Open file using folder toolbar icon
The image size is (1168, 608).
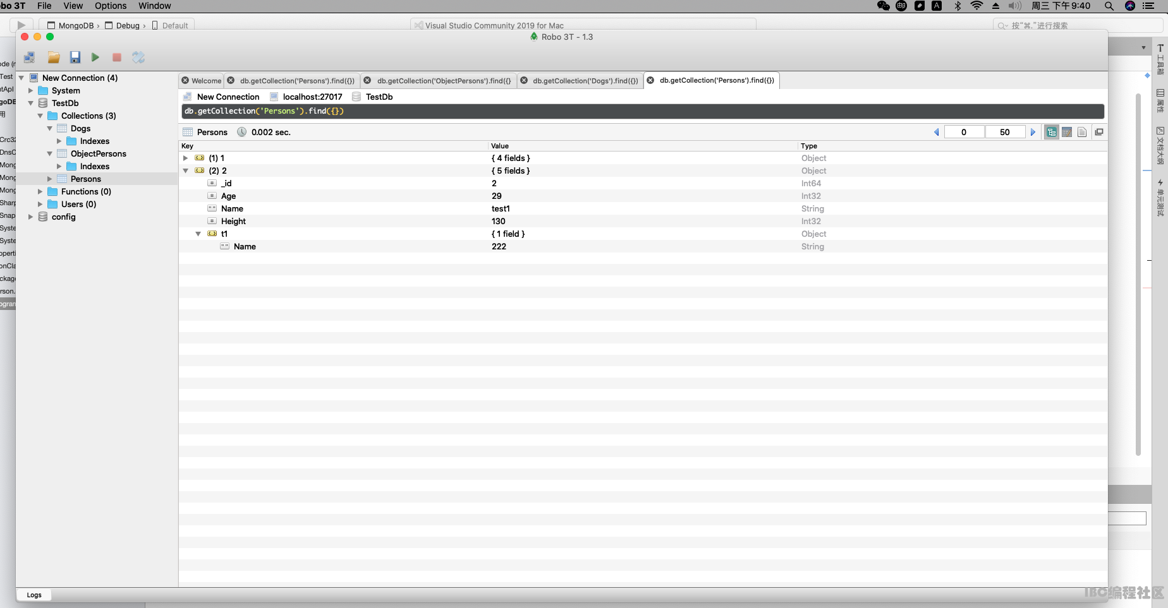pyautogui.click(x=54, y=57)
